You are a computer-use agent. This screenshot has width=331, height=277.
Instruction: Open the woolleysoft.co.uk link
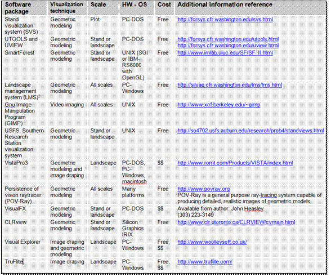pyautogui.click(x=212, y=242)
